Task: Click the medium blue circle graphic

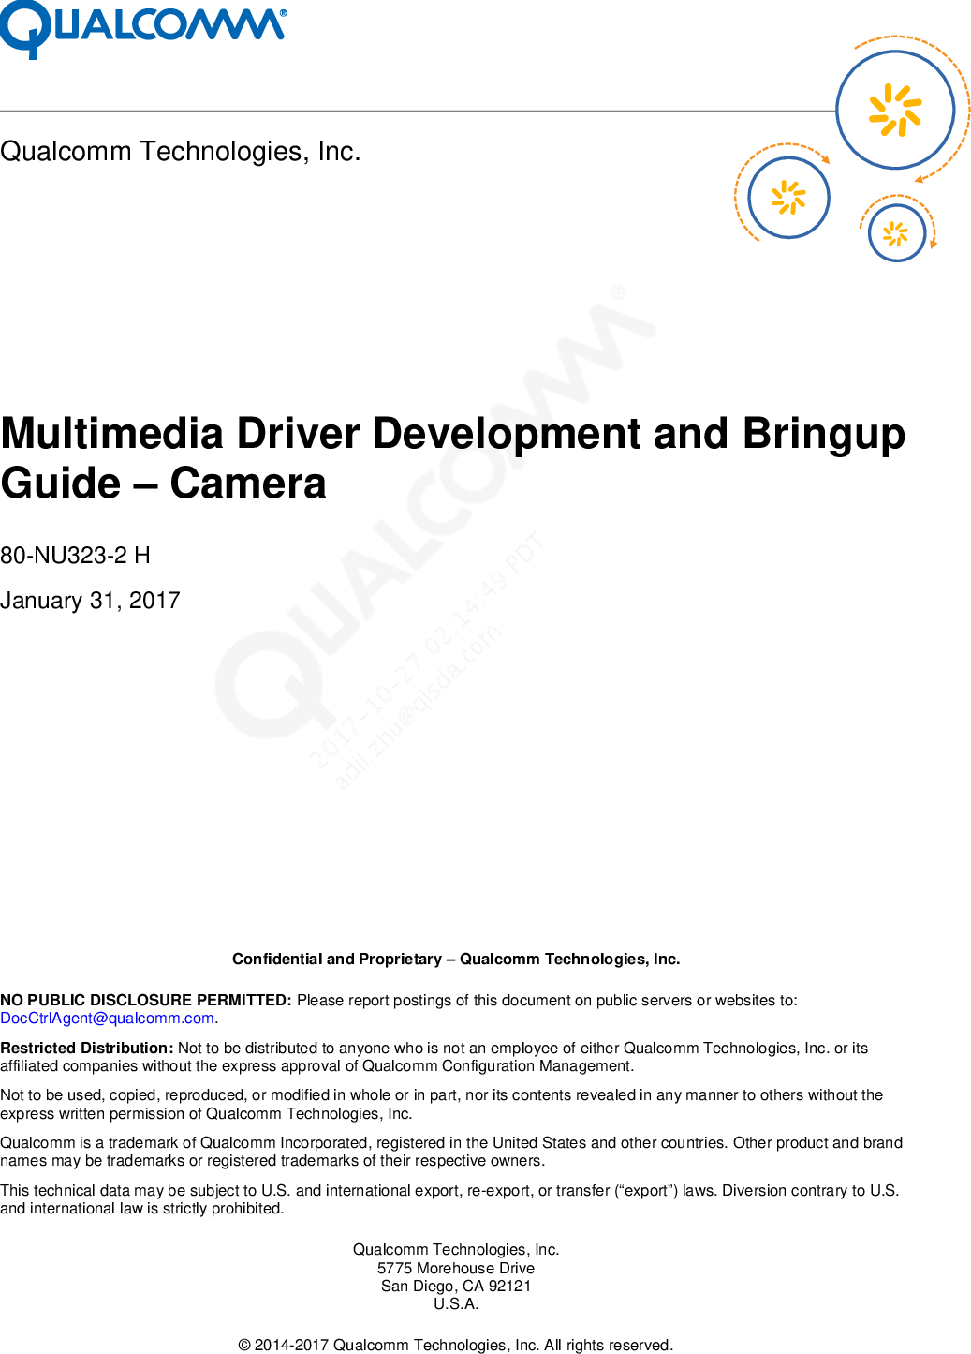Action: (x=789, y=198)
